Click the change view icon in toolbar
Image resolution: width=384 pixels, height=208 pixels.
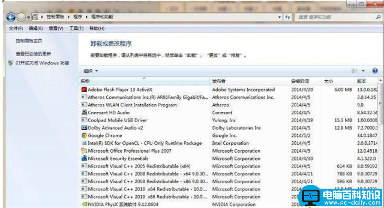tap(354, 71)
